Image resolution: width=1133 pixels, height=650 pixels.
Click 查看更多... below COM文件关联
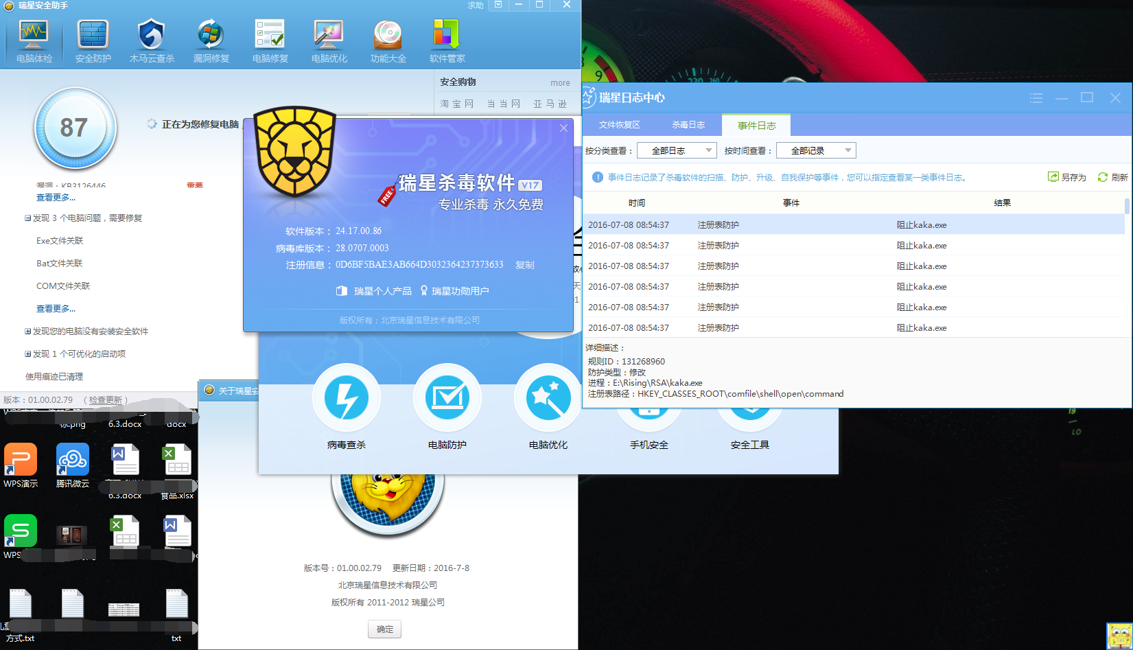click(x=56, y=309)
